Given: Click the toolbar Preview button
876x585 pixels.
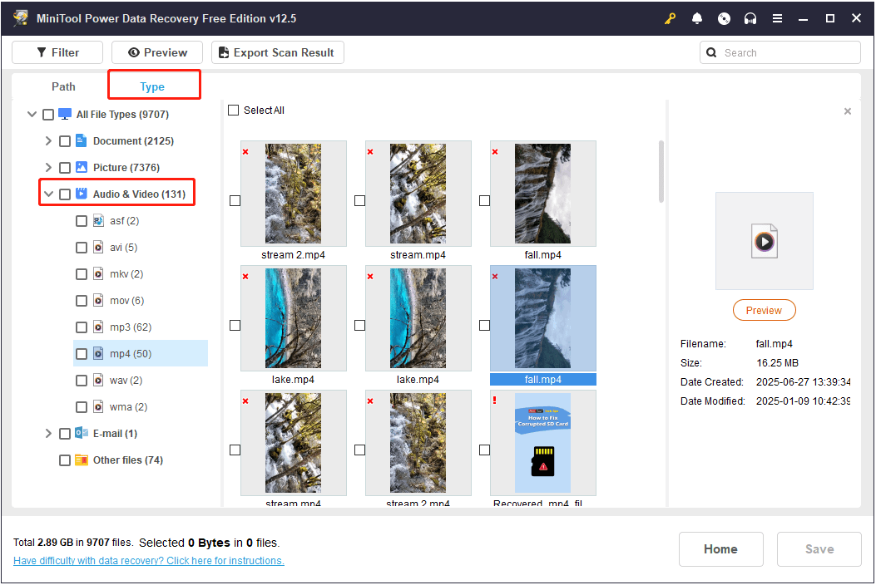Looking at the screenshot, I should pyautogui.click(x=157, y=52).
